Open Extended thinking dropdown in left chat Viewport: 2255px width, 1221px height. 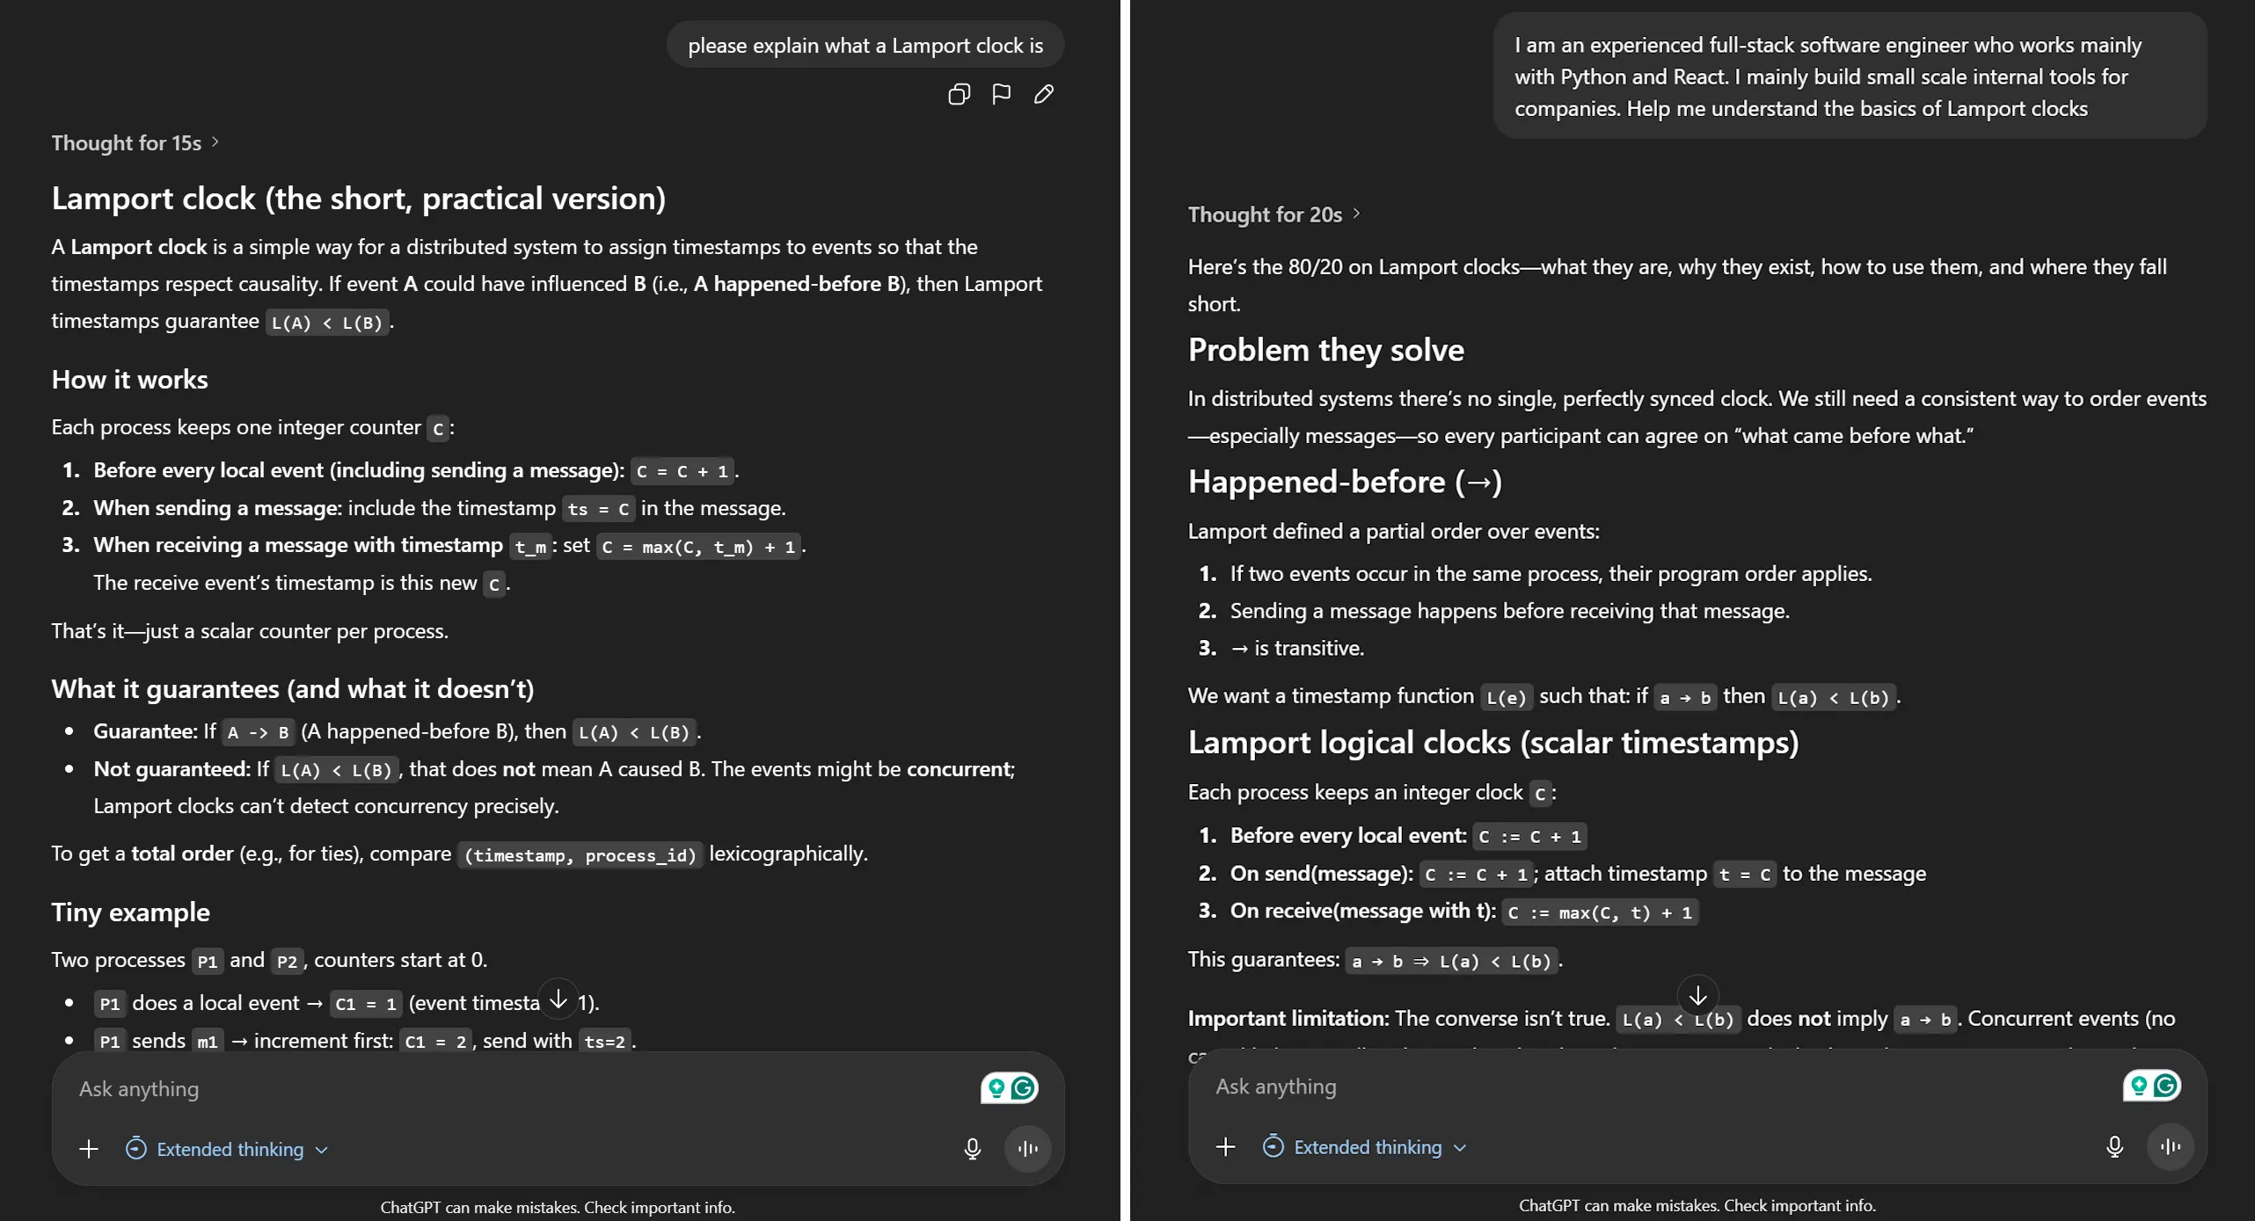(230, 1149)
